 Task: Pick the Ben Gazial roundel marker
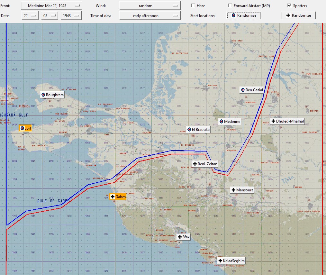[x=252, y=90]
